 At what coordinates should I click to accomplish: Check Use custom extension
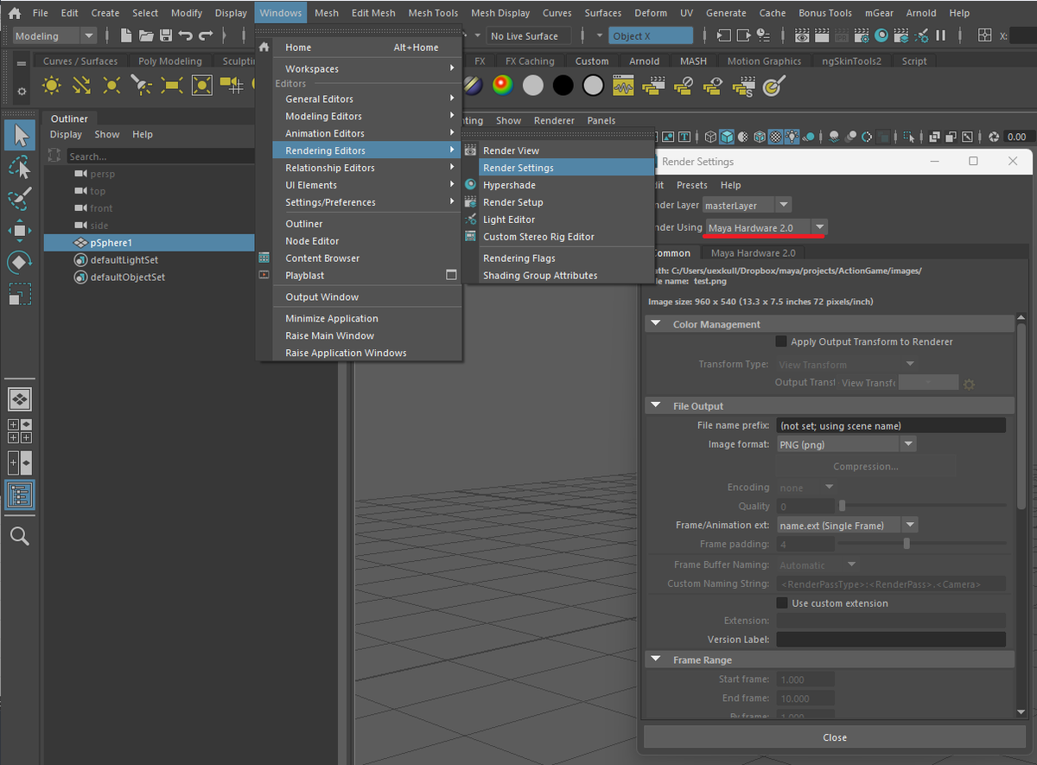pos(781,603)
